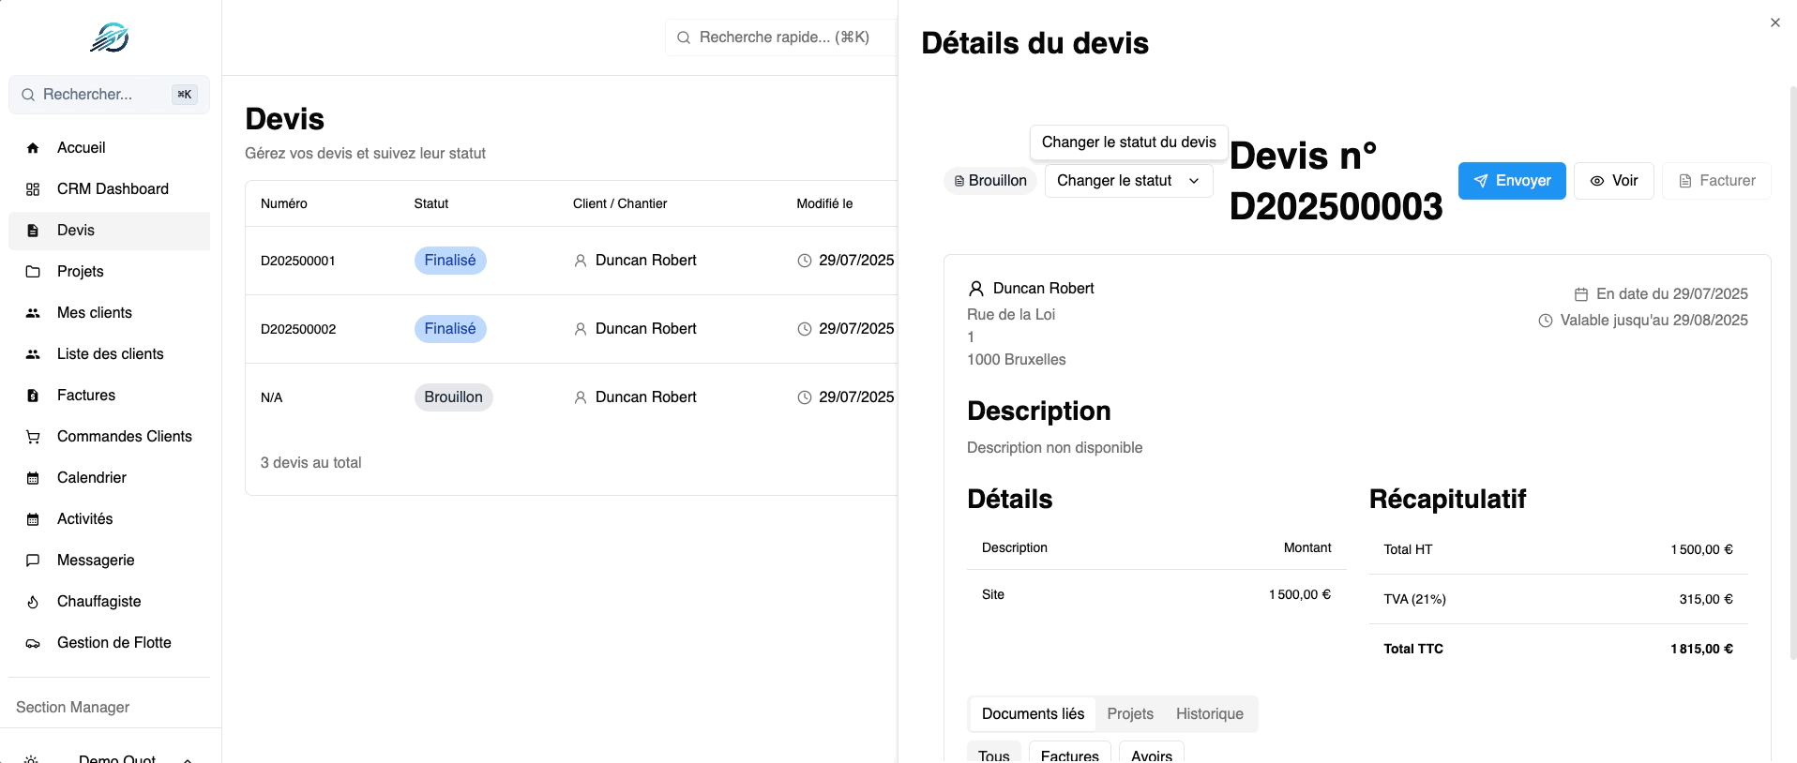Click the Recherche rapide search field
The width and height of the screenshot is (1797, 763).
click(x=781, y=37)
